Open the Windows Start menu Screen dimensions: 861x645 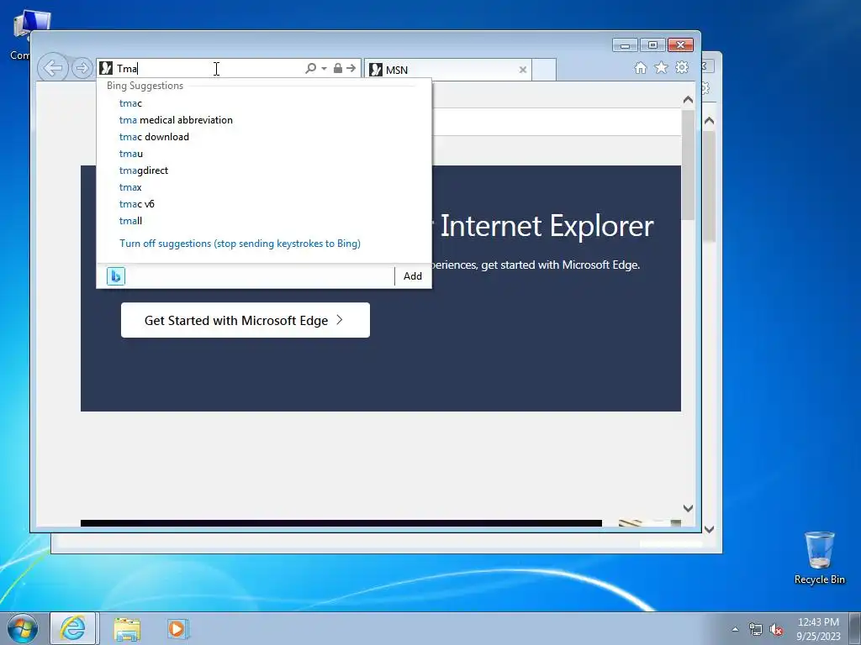click(22, 628)
